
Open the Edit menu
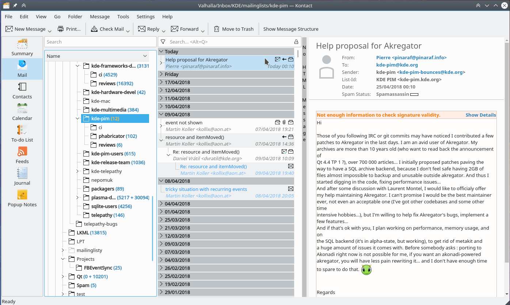24,16
